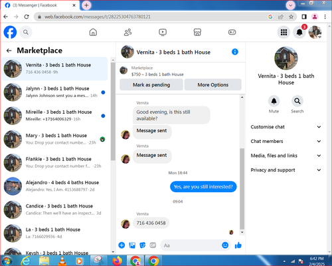The width and height of the screenshot is (332, 266).
Task: Open the emoji picker in composer
Action: coord(225,245)
